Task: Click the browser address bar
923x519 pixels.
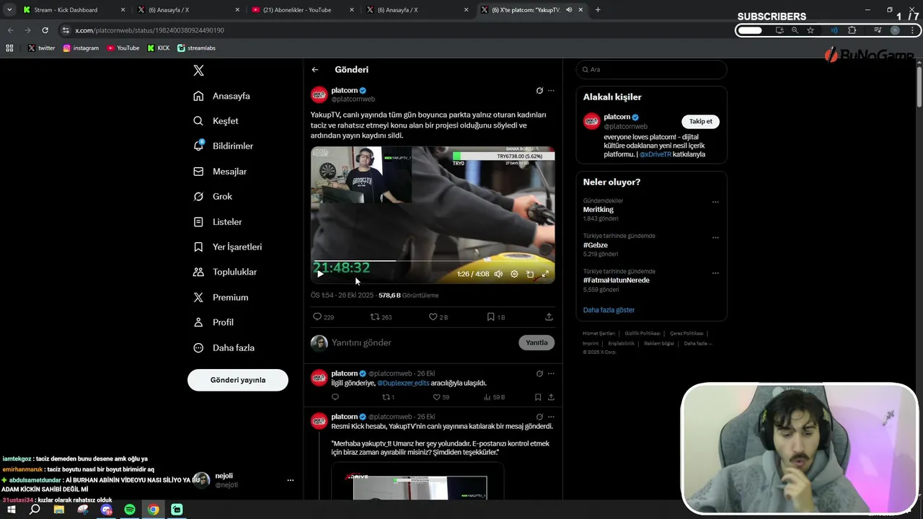Action: pyautogui.click(x=404, y=30)
